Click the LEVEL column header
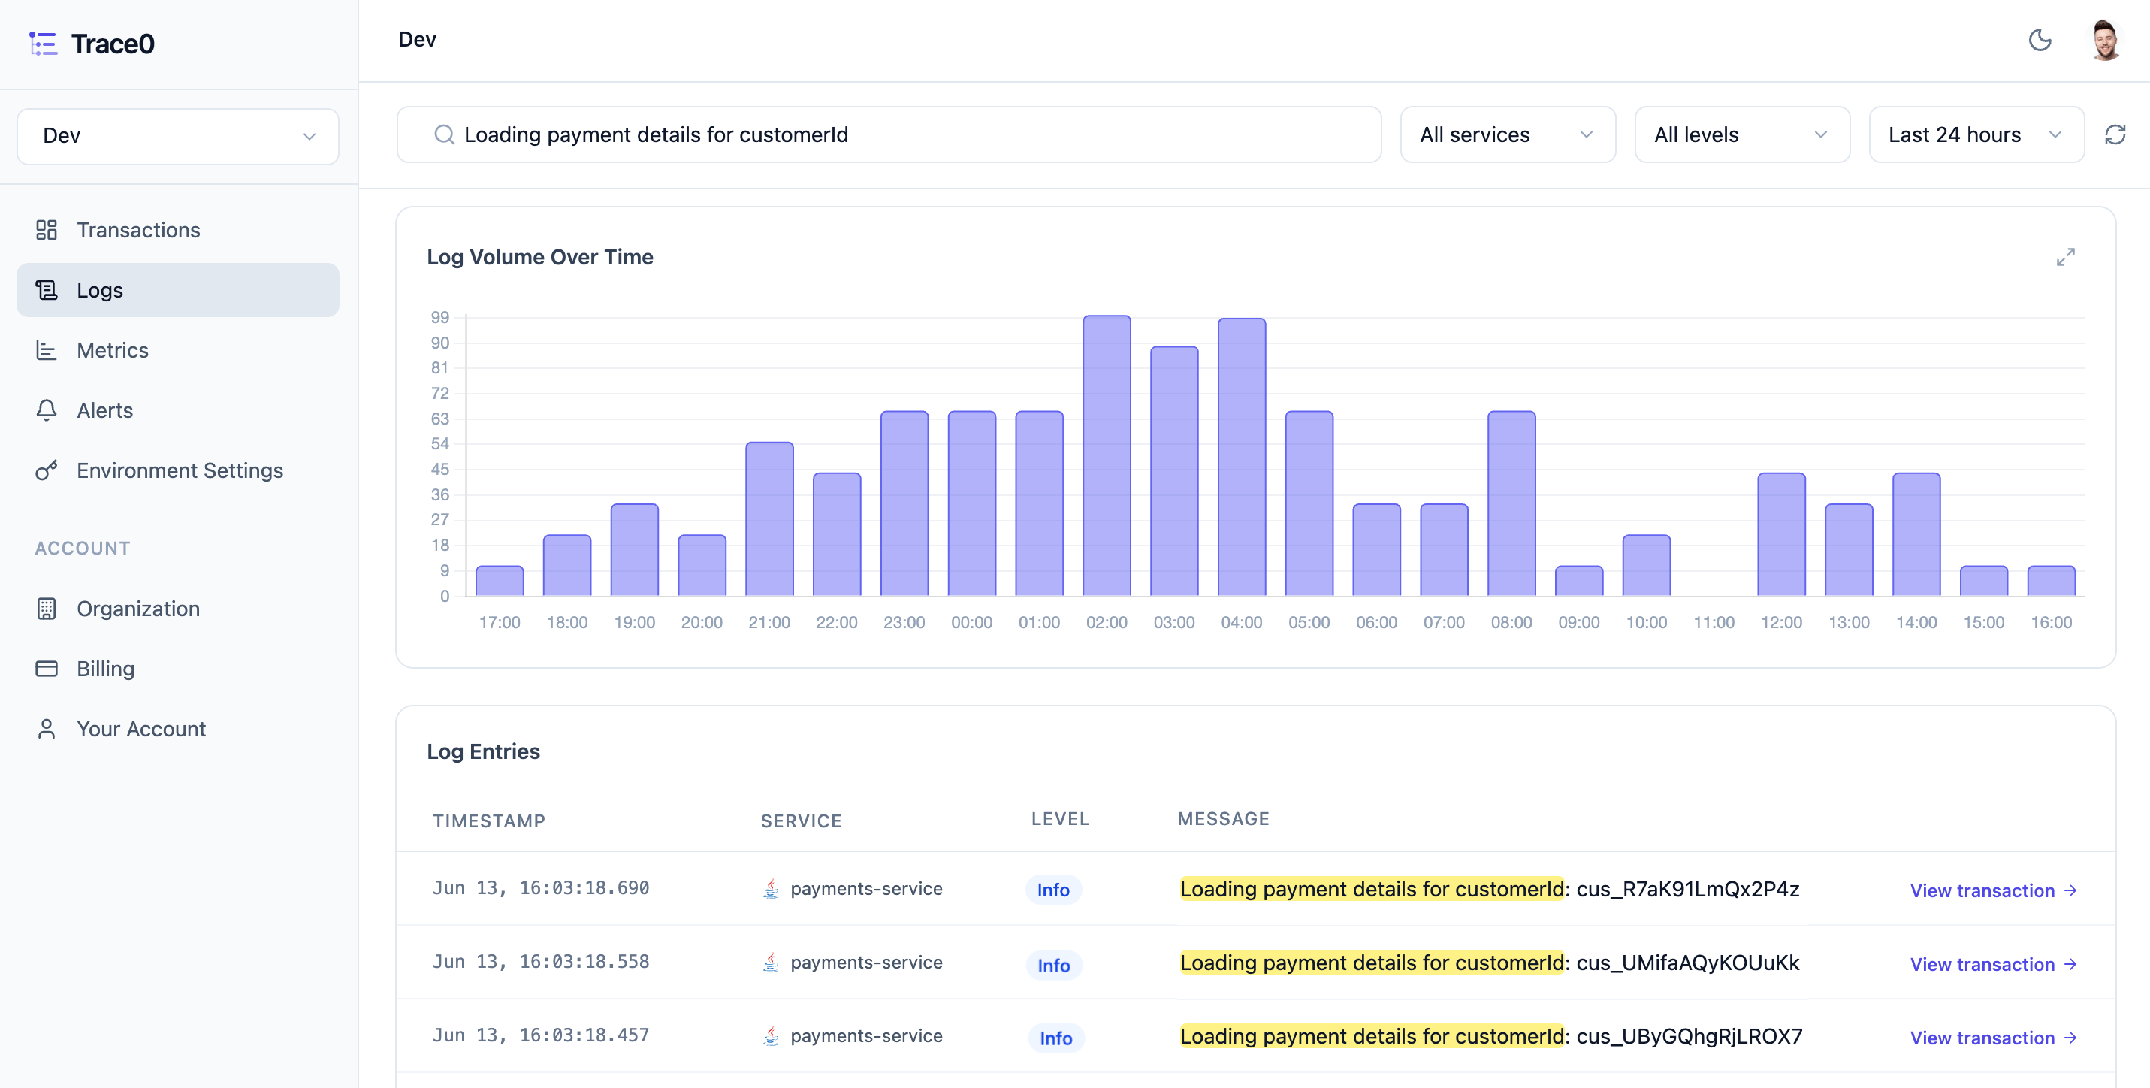 (1060, 819)
